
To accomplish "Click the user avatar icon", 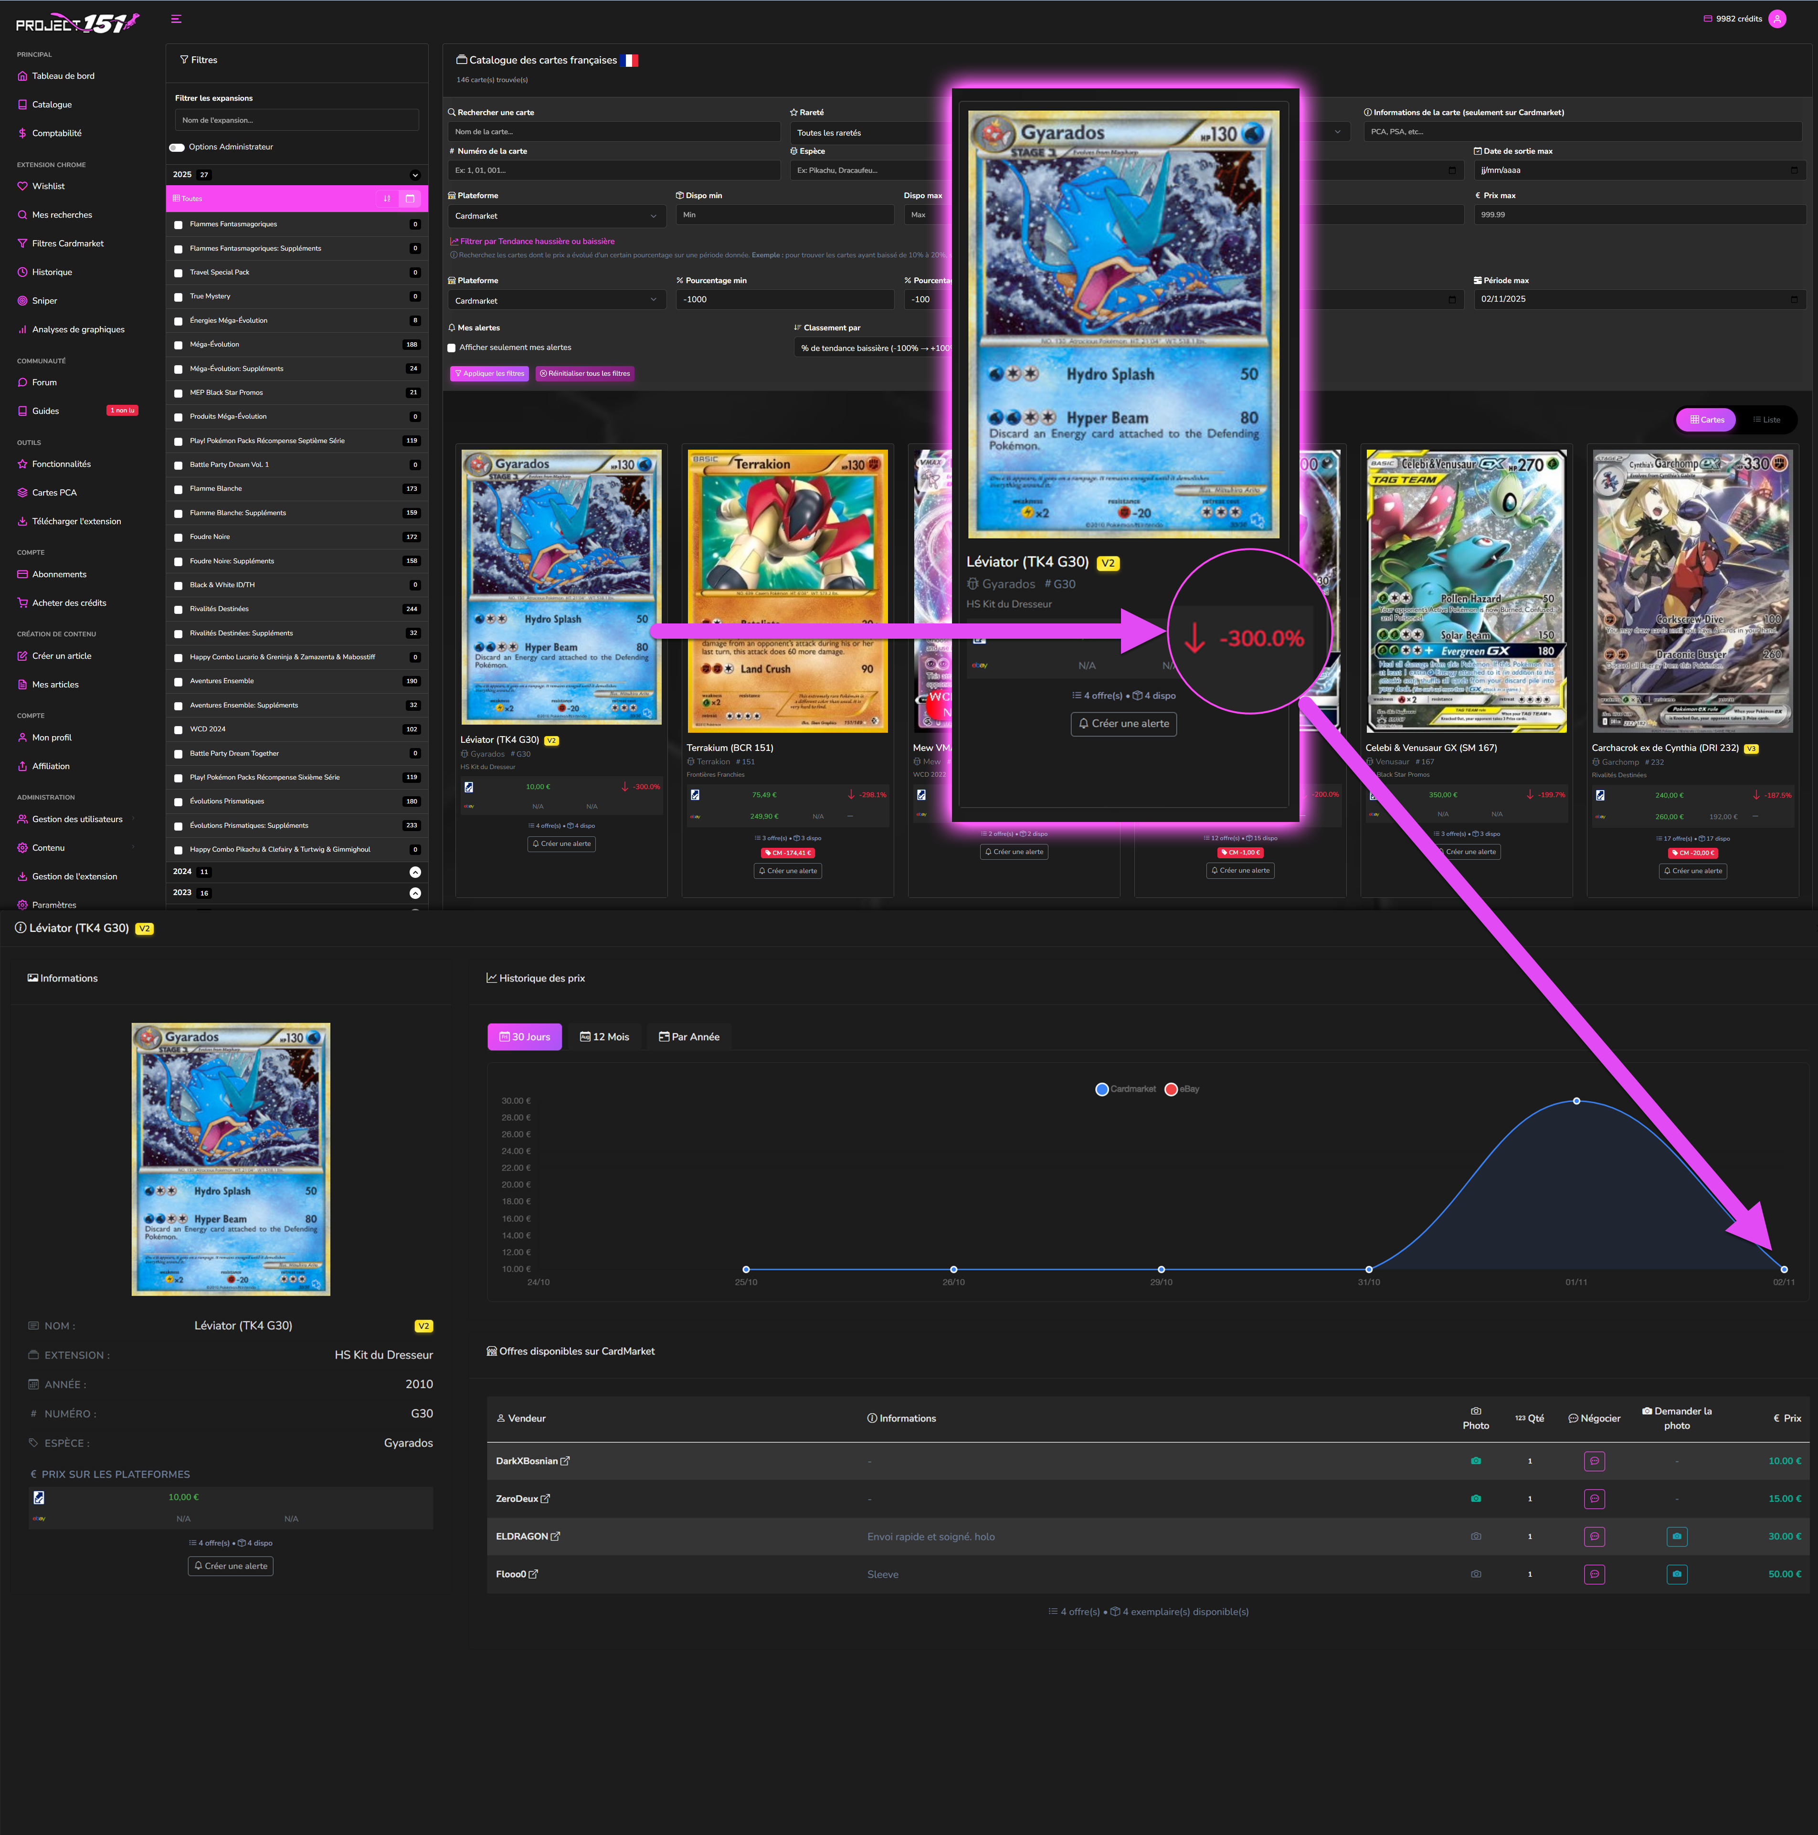I will (1777, 19).
